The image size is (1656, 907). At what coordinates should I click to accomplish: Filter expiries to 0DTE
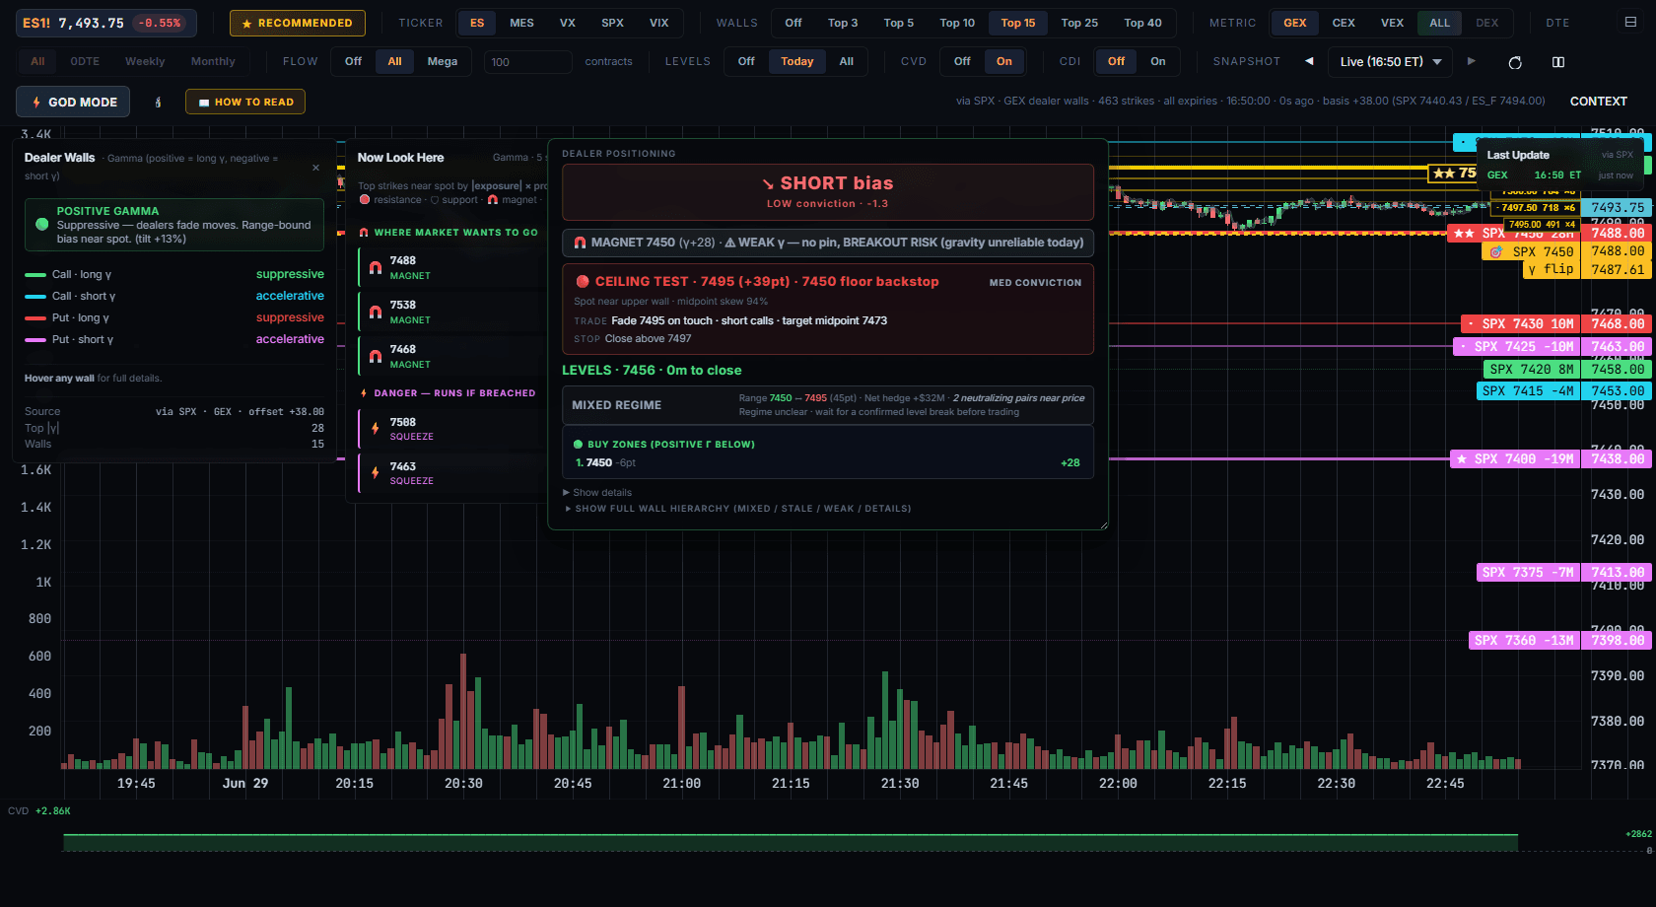pyautogui.click(x=85, y=61)
